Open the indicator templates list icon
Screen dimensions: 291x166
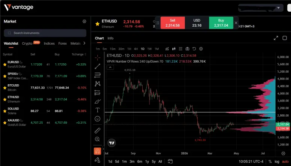[181, 49]
